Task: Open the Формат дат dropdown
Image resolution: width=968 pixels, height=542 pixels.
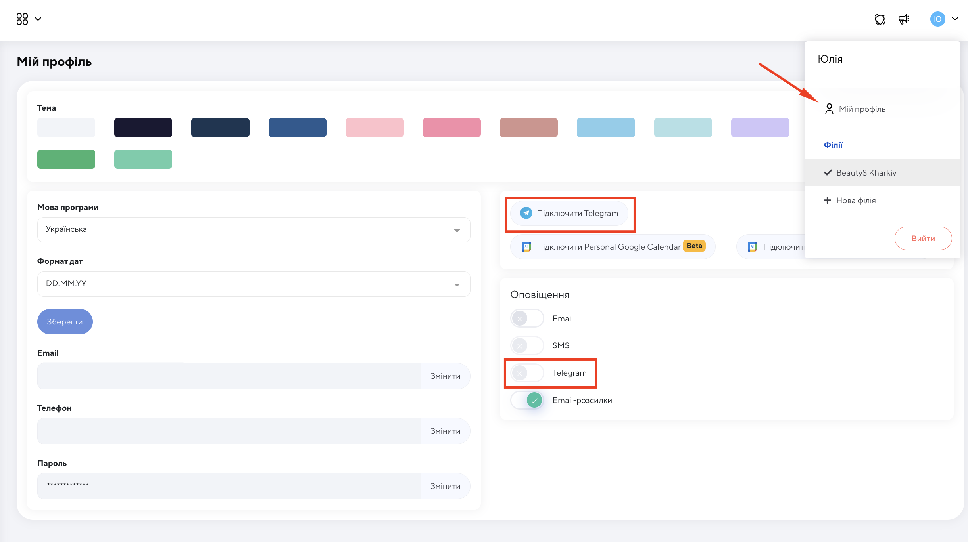Action: point(254,284)
